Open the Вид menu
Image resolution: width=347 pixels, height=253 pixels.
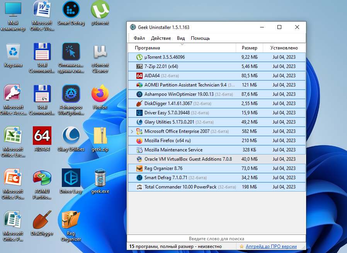[181, 38]
